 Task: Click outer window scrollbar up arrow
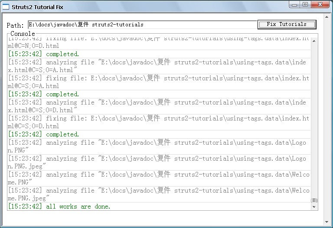point(326,17)
